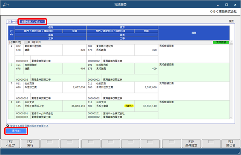Click the 摘要 column header
241x155 pixels.
[x=194, y=33]
